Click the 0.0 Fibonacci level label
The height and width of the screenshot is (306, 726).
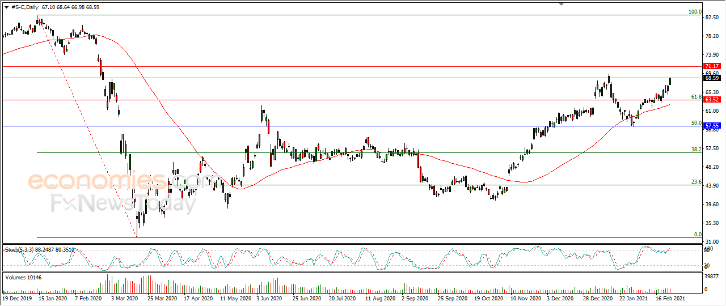click(698, 235)
